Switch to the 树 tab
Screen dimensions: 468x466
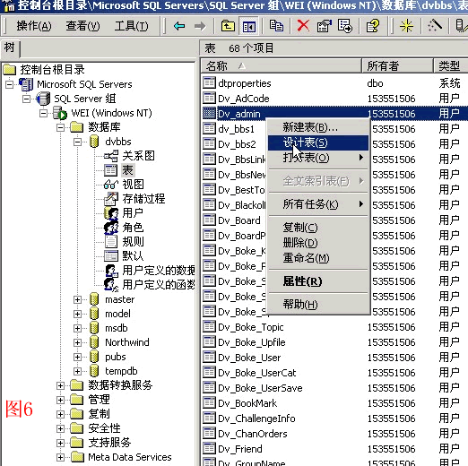[10, 47]
